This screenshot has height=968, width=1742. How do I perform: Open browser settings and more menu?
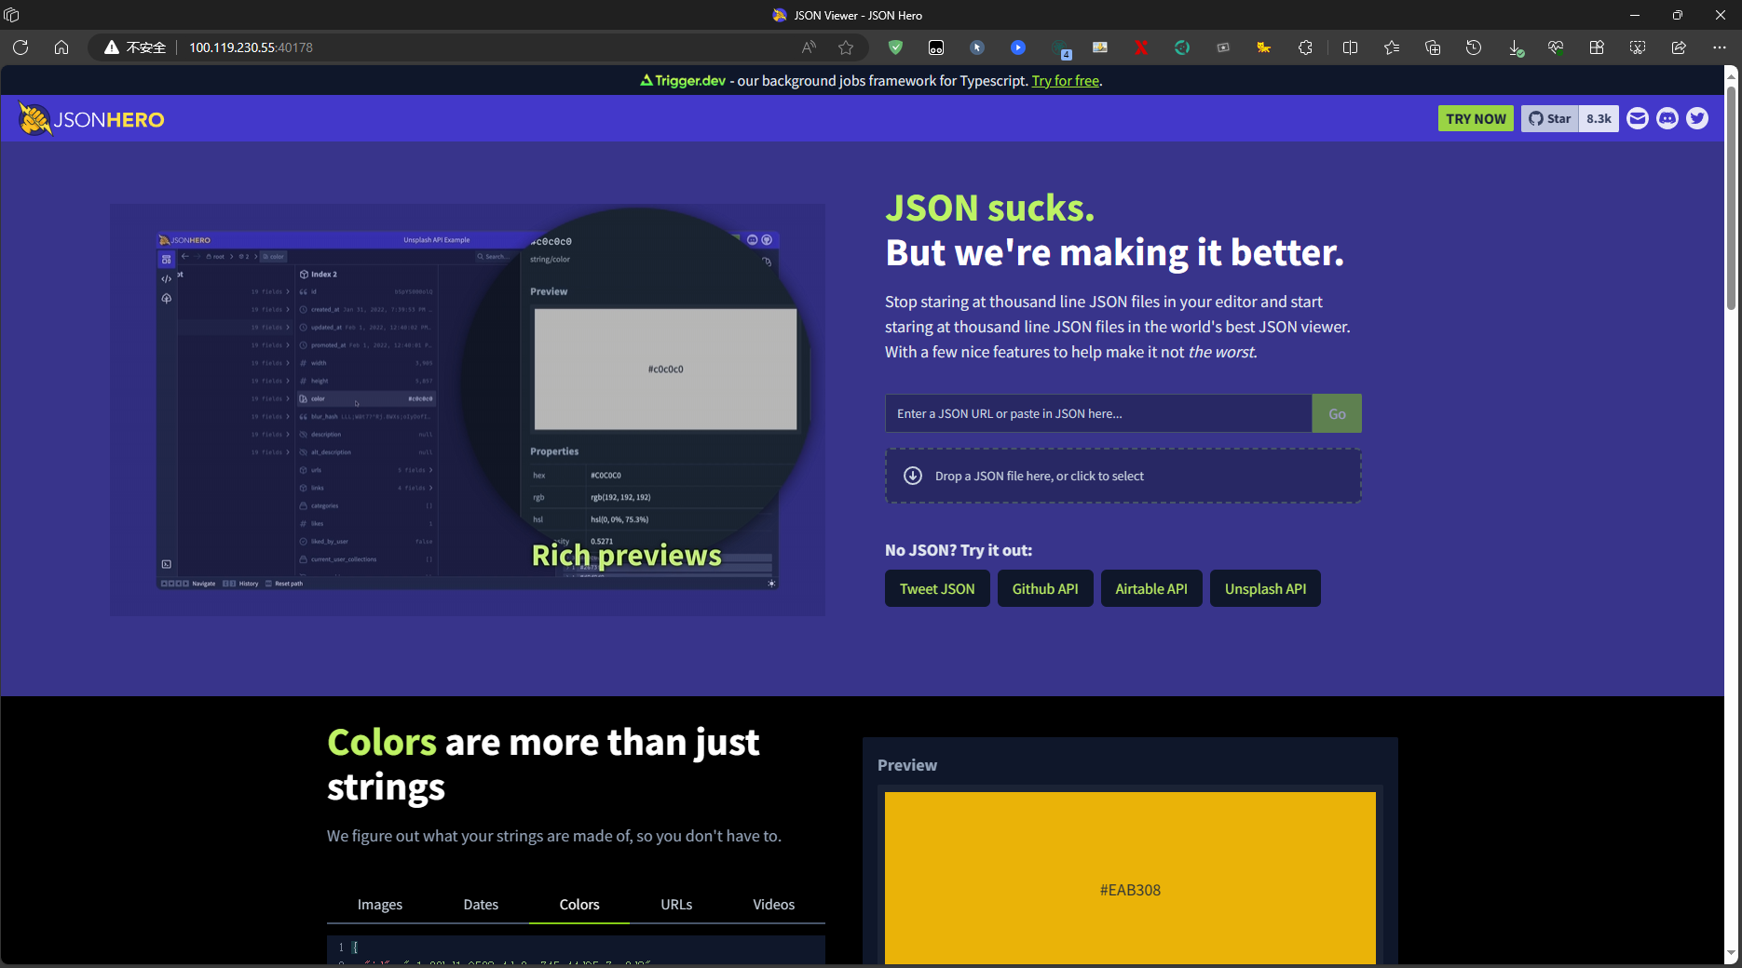pos(1719,47)
